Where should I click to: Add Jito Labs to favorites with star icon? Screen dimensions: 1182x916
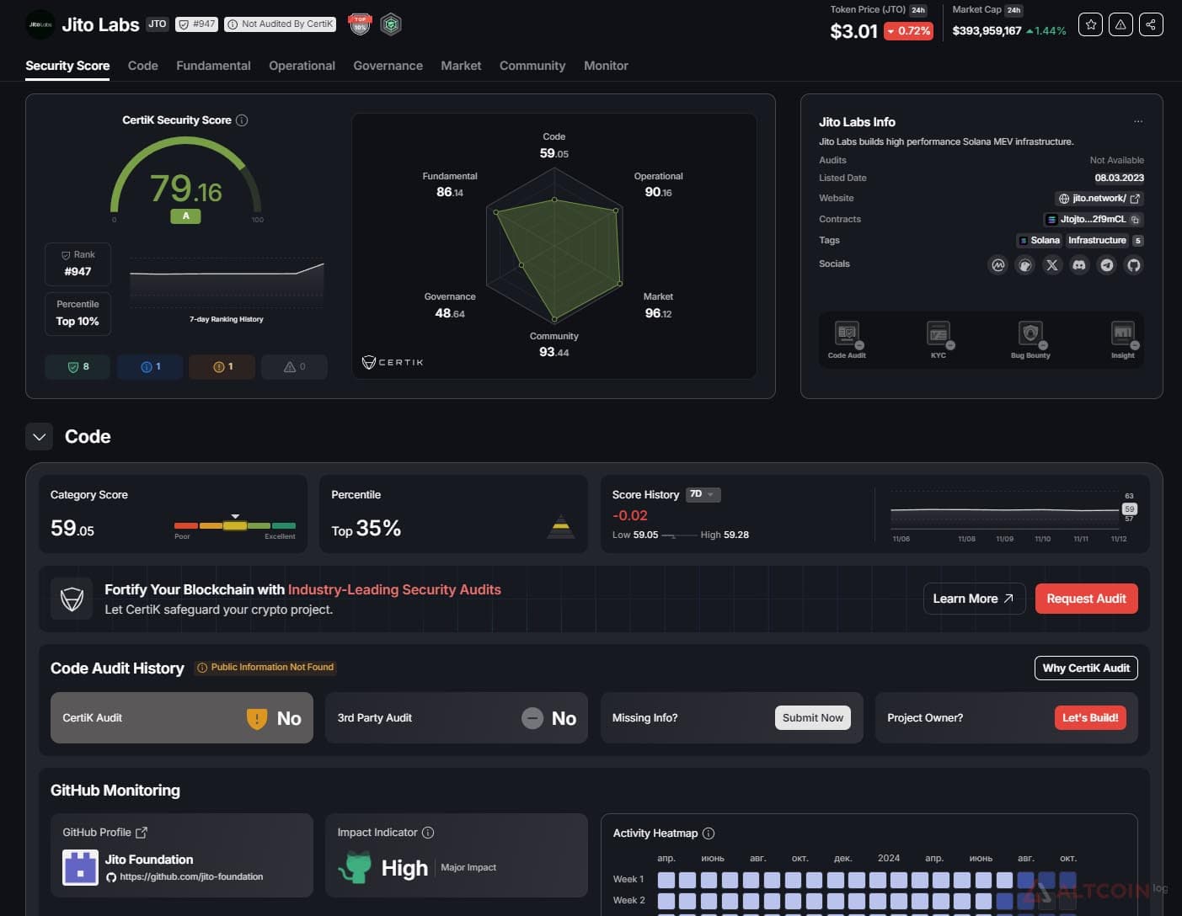pos(1090,24)
